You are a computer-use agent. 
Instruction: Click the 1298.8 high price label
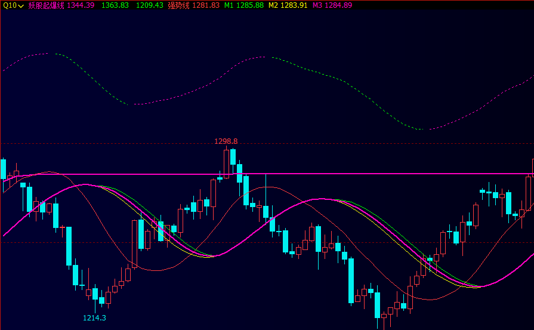pyautogui.click(x=226, y=141)
